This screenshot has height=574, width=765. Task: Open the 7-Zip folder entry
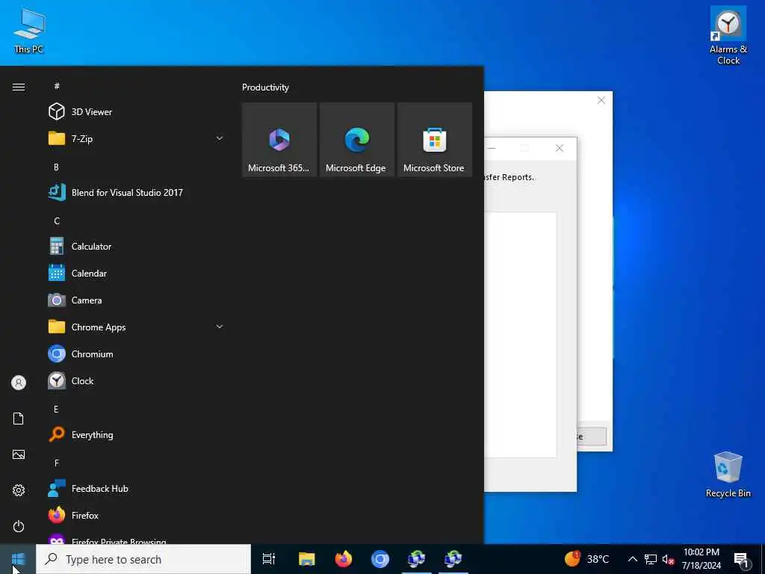(x=136, y=138)
